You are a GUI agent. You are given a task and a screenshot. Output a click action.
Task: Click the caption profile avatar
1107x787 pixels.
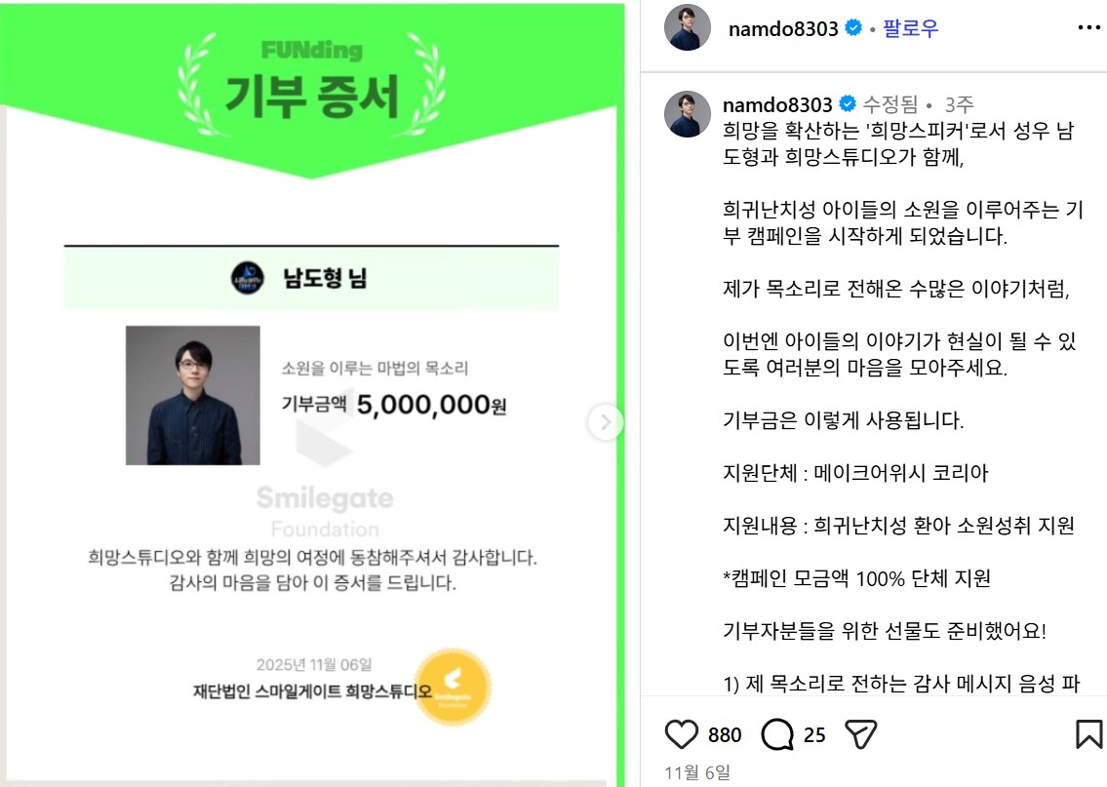688,114
